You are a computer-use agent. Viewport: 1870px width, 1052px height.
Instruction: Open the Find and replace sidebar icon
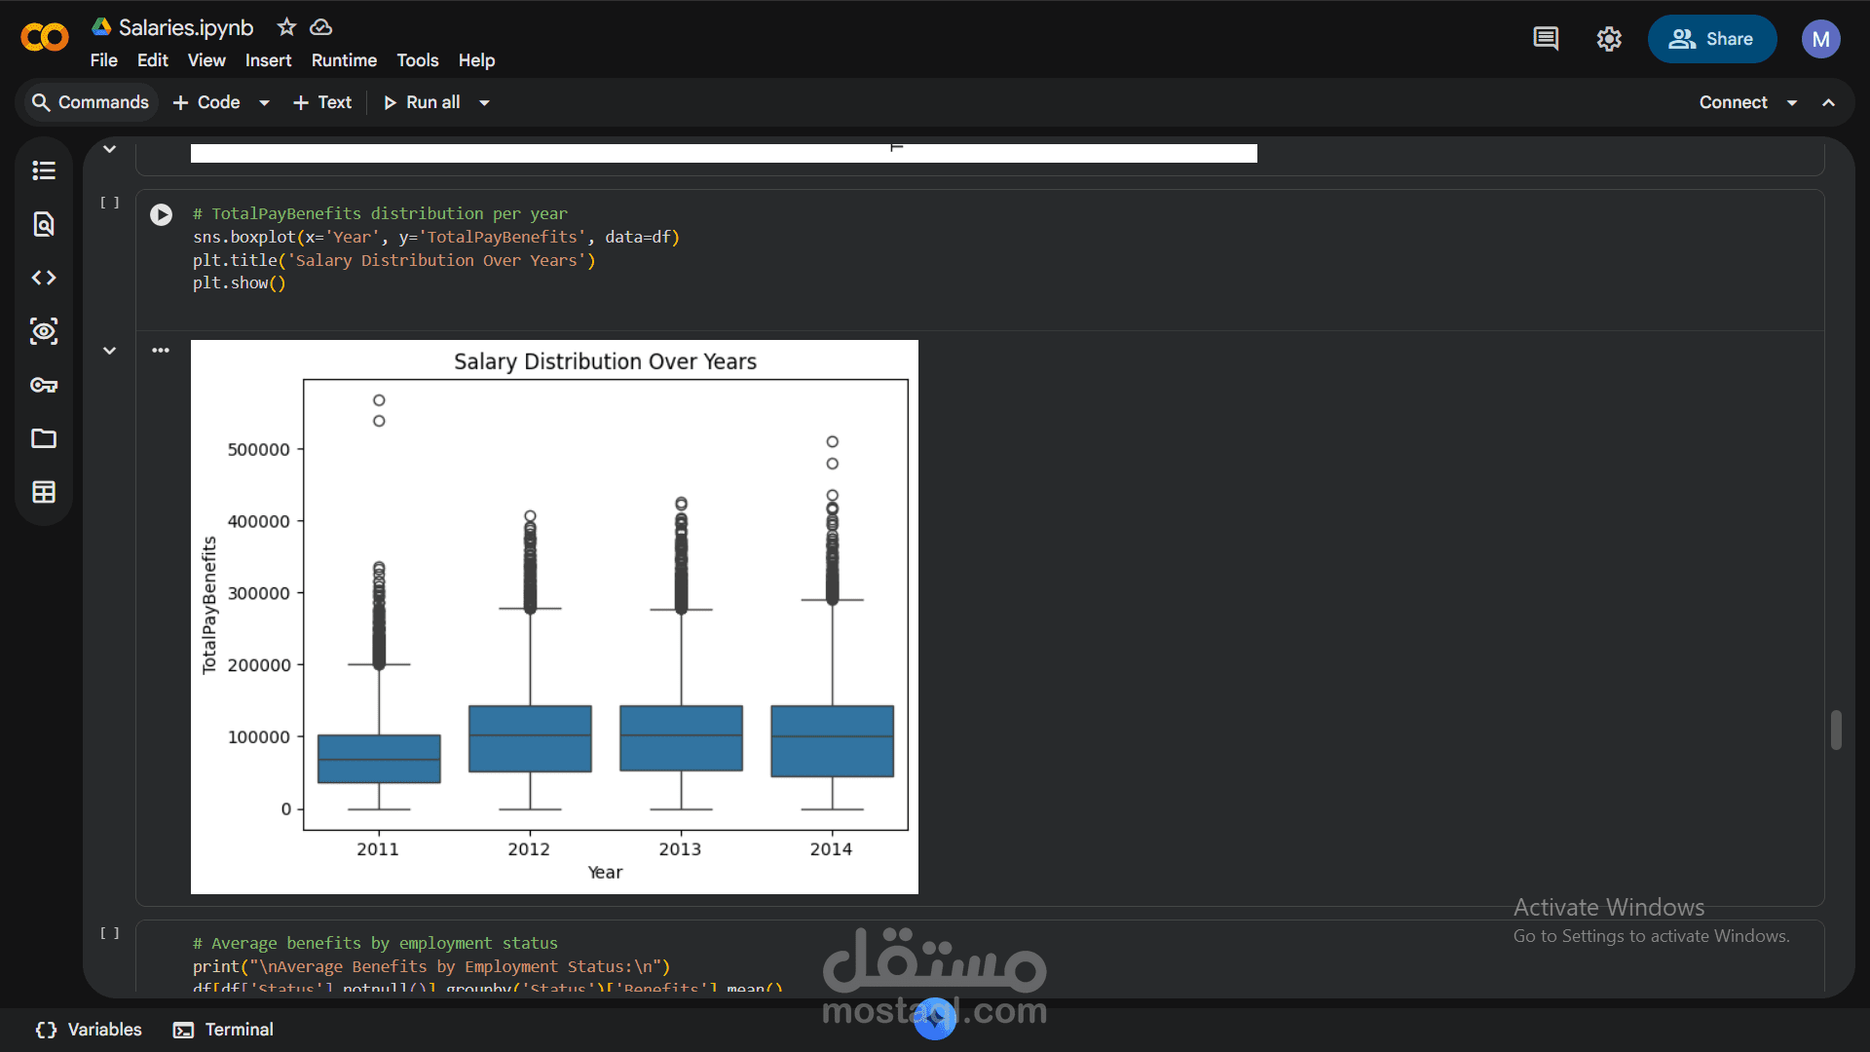44,224
